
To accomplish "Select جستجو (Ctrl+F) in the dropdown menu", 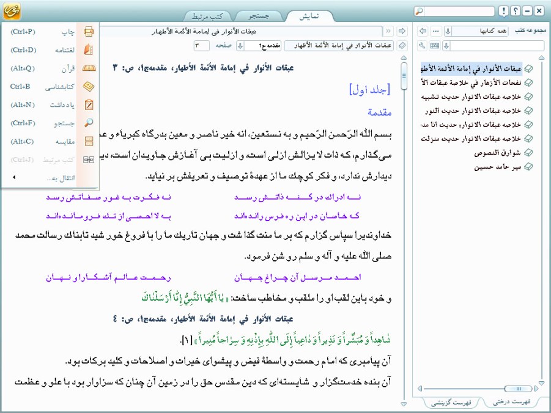I will tap(51, 123).
